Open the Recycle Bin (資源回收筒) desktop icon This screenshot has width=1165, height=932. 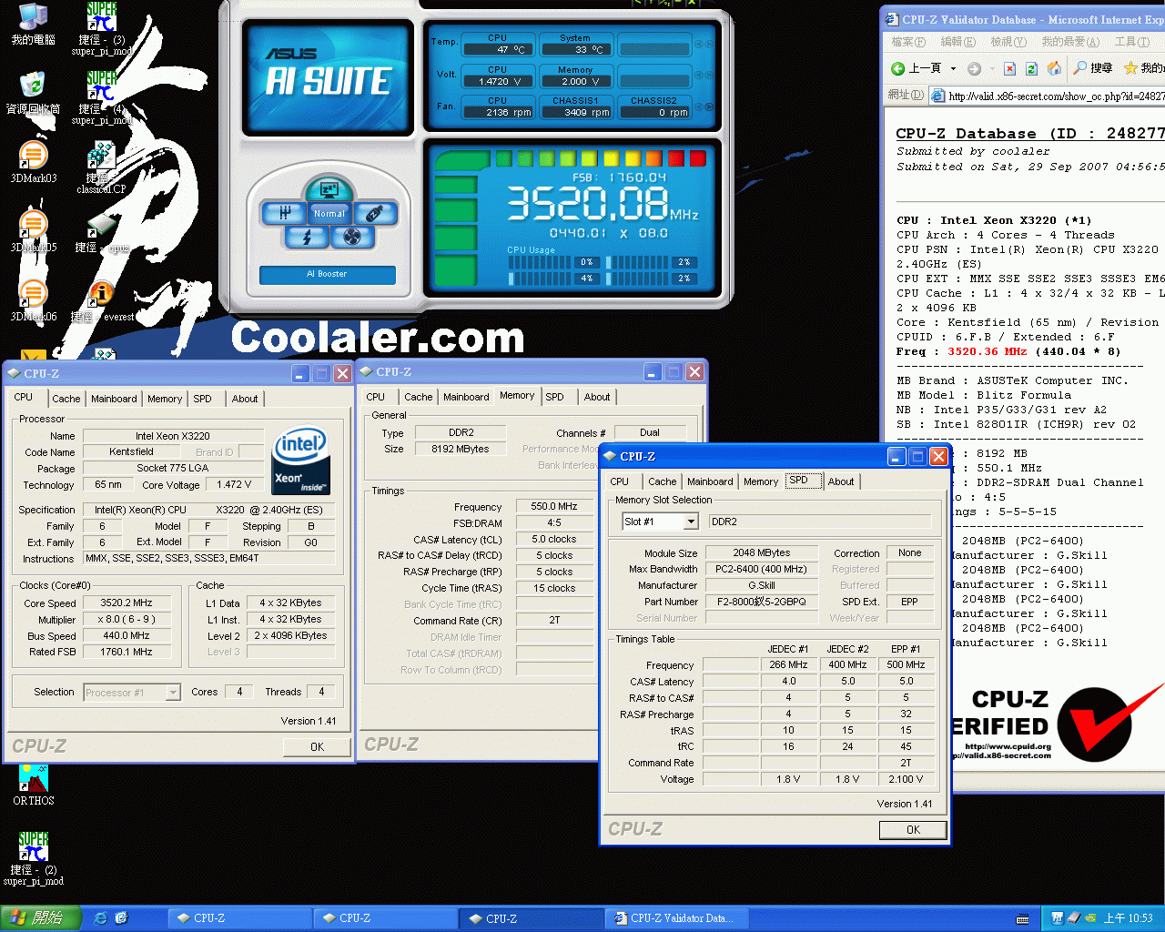(x=34, y=93)
